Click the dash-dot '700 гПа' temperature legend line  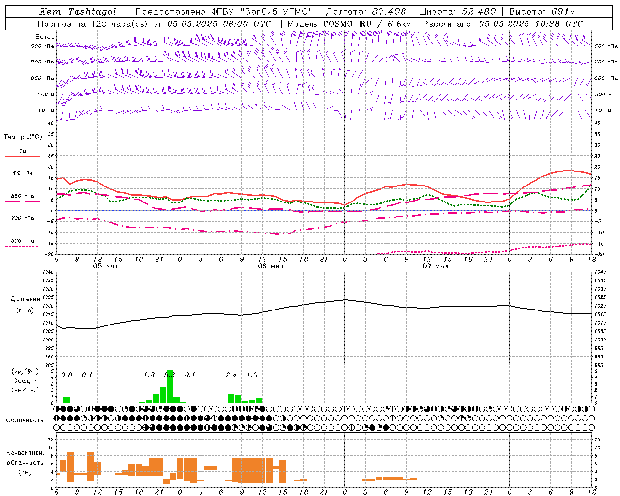click(x=22, y=224)
